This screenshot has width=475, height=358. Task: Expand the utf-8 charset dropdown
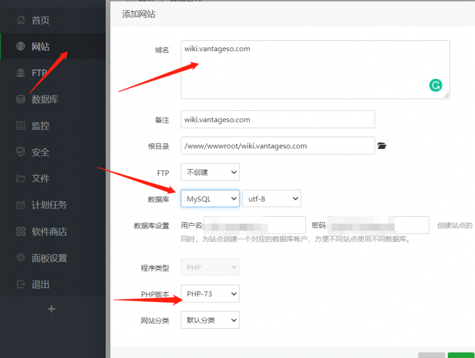271,198
